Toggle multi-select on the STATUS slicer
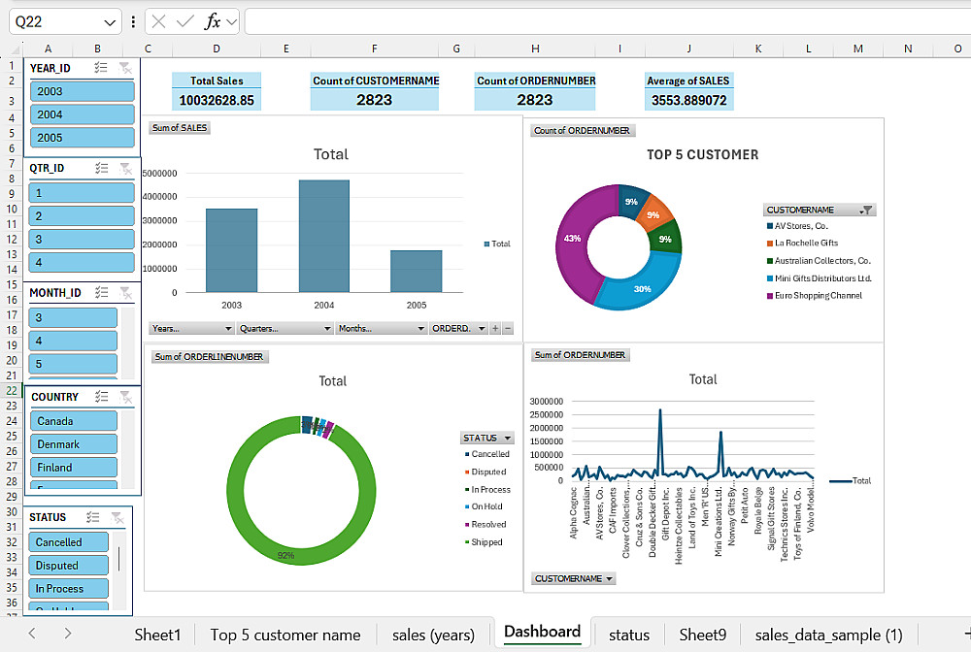971x652 pixels. (x=93, y=517)
